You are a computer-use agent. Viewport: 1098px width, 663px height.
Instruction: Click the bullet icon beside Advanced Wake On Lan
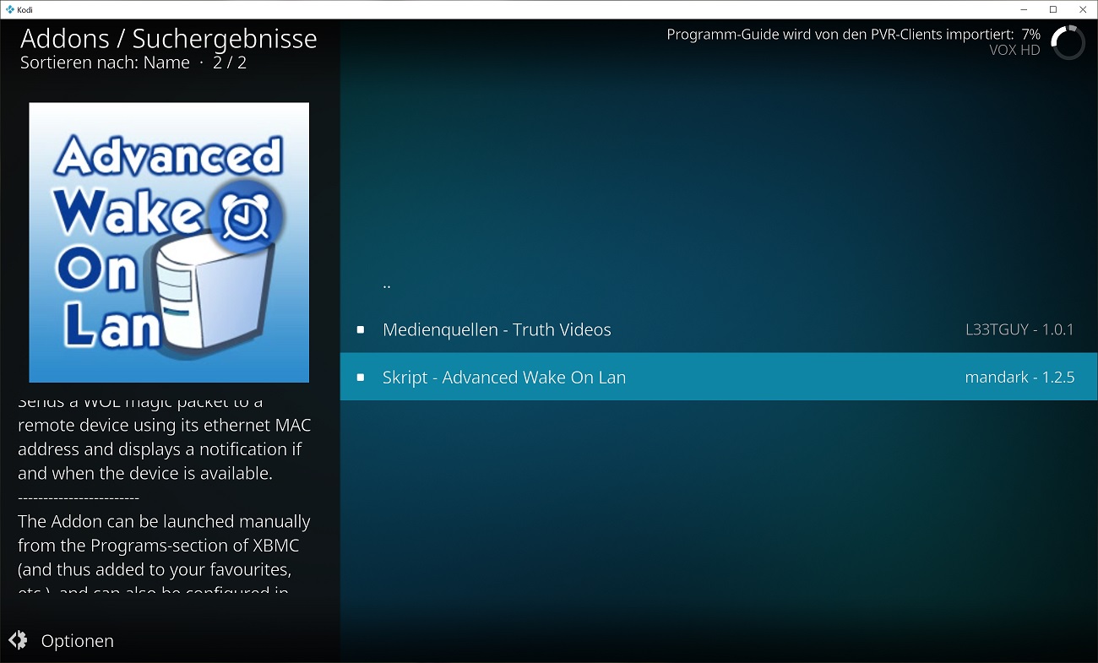[361, 377]
